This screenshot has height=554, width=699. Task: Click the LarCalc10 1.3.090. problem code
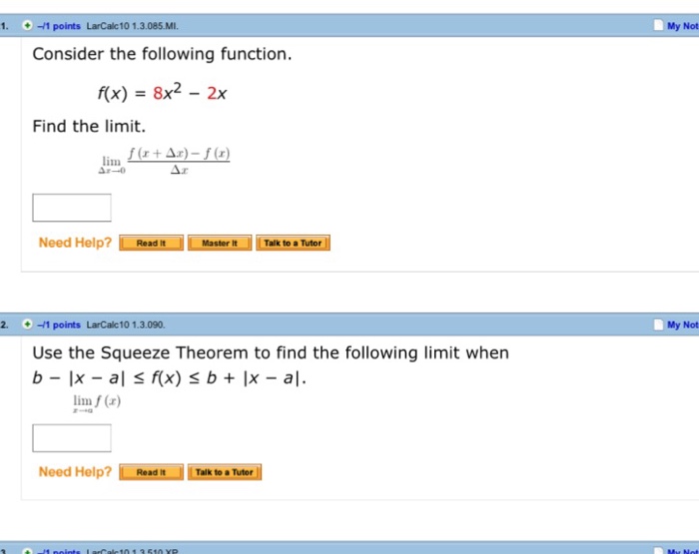(x=126, y=324)
